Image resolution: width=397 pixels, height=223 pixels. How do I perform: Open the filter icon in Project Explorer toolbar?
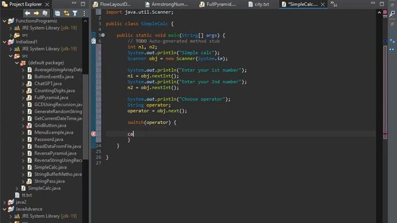point(75,13)
